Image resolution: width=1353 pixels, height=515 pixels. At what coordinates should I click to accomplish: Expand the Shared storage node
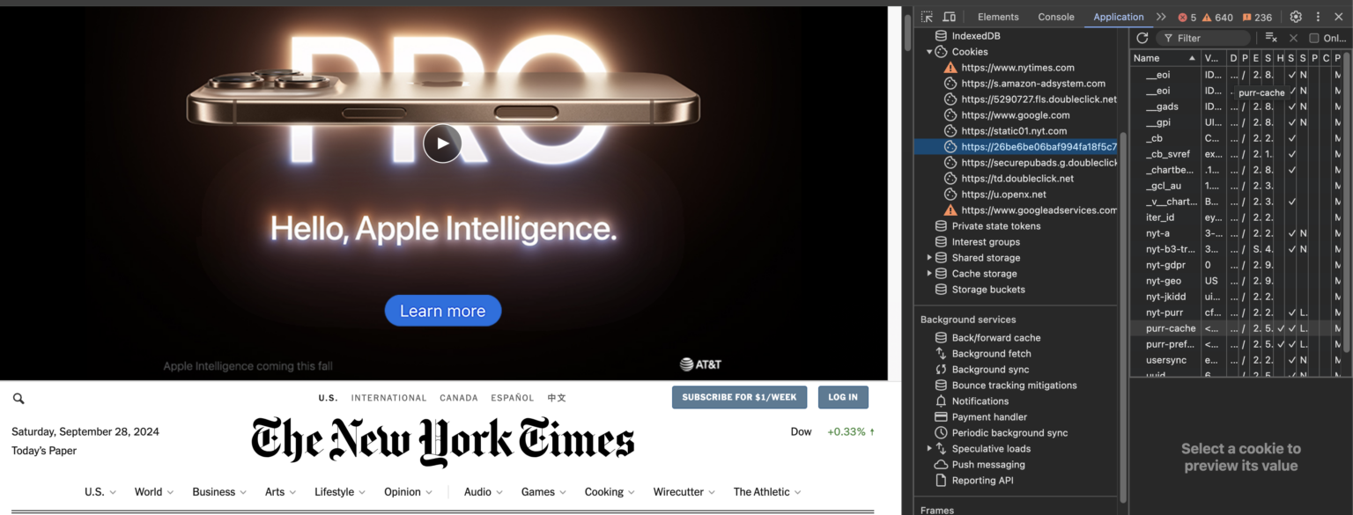[x=928, y=258]
